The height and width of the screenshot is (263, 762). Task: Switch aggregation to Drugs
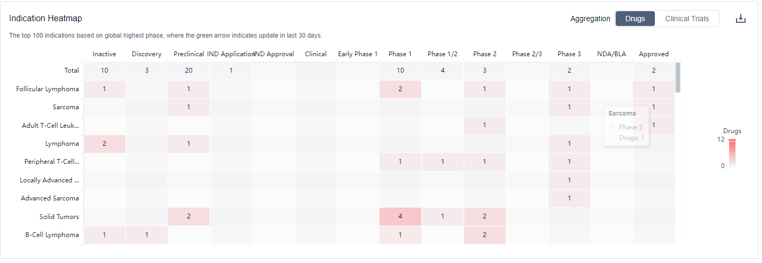(x=635, y=19)
